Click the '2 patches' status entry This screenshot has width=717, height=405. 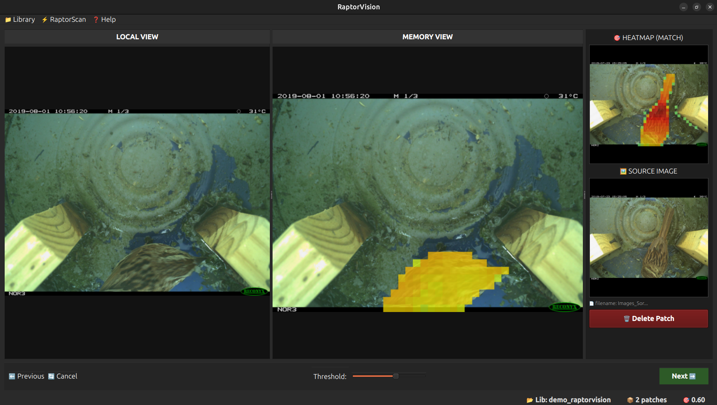pyautogui.click(x=647, y=400)
